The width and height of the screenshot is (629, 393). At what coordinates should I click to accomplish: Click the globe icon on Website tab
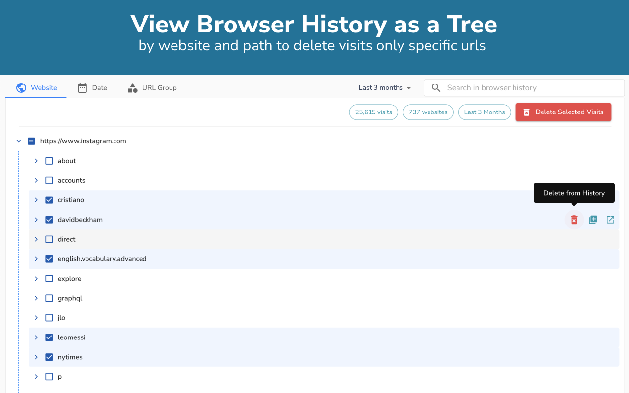point(21,88)
